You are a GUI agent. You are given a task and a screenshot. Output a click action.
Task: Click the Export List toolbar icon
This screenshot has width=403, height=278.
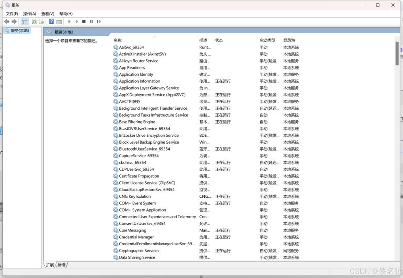[x=42, y=21]
